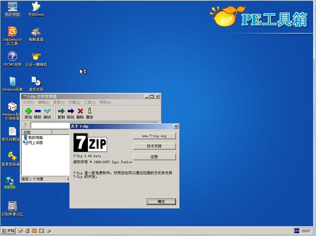The width and height of the screenshot is (316, 236).
Task: Open the 查看(V) menu in 7-Zip
Action: point(59,102)
